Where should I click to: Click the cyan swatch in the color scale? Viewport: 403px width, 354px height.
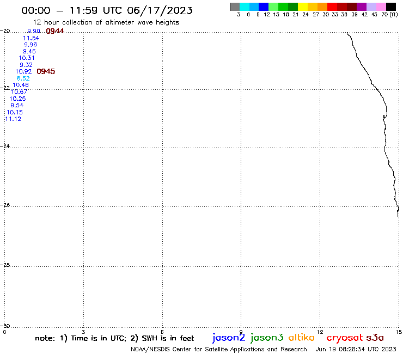click(x=245, y=7)
